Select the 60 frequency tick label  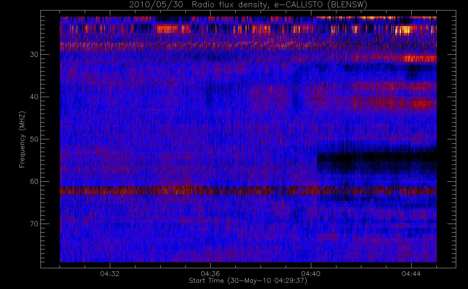[34, 181]
